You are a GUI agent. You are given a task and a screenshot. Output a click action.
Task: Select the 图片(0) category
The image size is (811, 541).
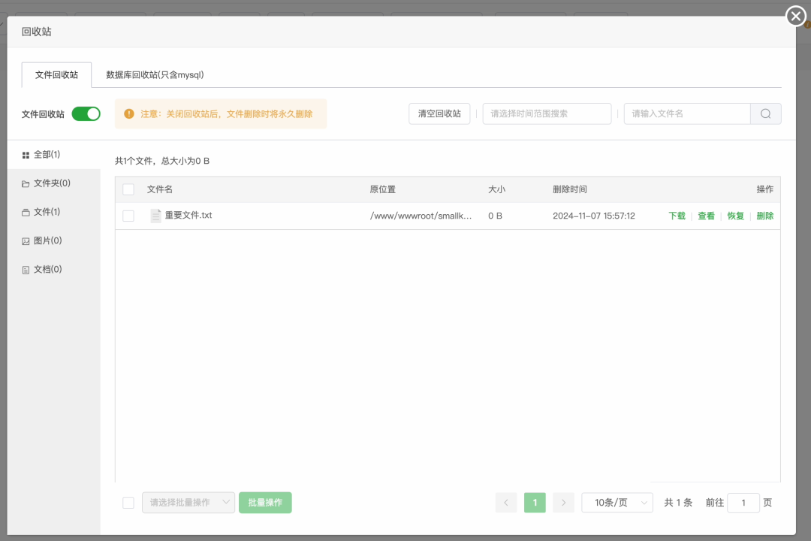(54, 240)
